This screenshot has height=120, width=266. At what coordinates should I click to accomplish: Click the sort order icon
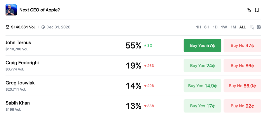pyautogui.click(x=252, y=27)
